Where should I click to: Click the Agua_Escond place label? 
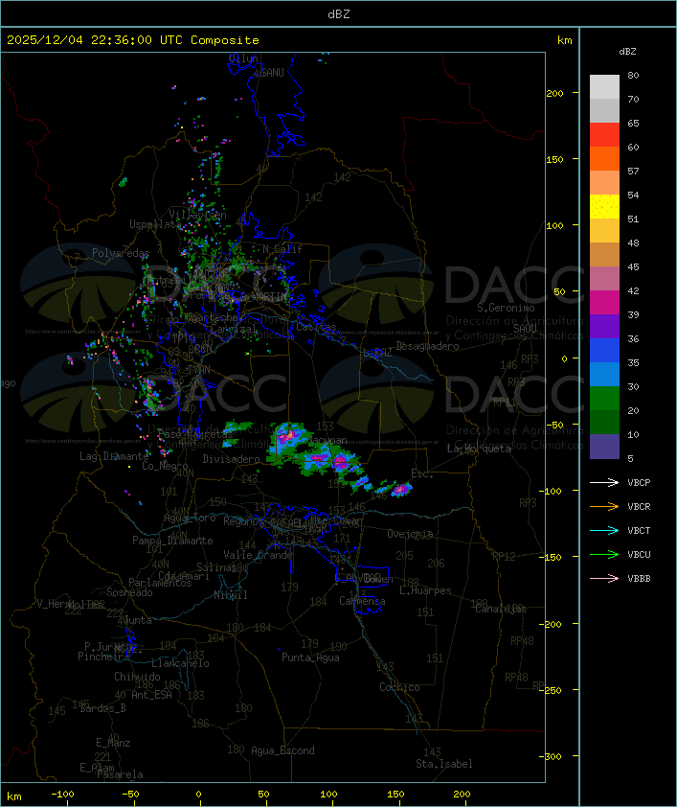click(x=282, y=750)
